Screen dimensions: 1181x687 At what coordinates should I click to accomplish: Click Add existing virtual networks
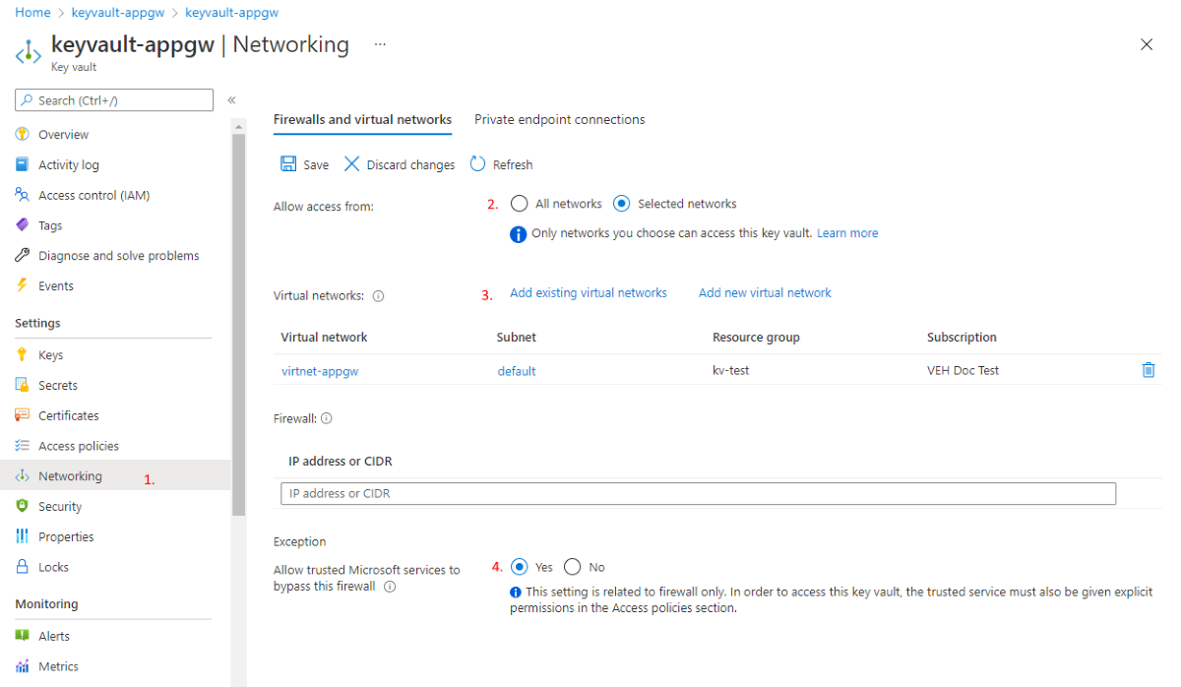click(588, 292)
